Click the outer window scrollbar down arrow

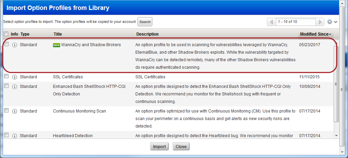342,152
